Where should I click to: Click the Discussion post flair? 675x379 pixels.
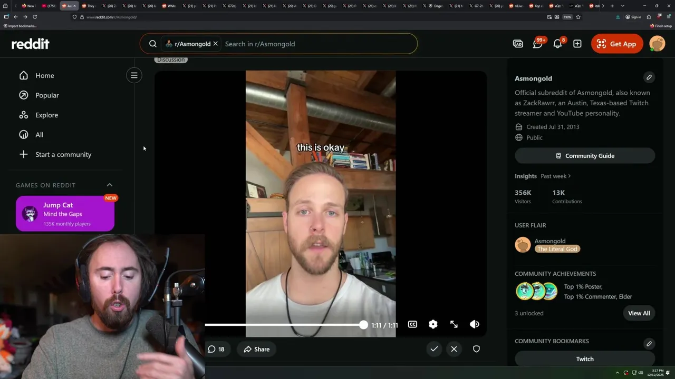[171, 59]
